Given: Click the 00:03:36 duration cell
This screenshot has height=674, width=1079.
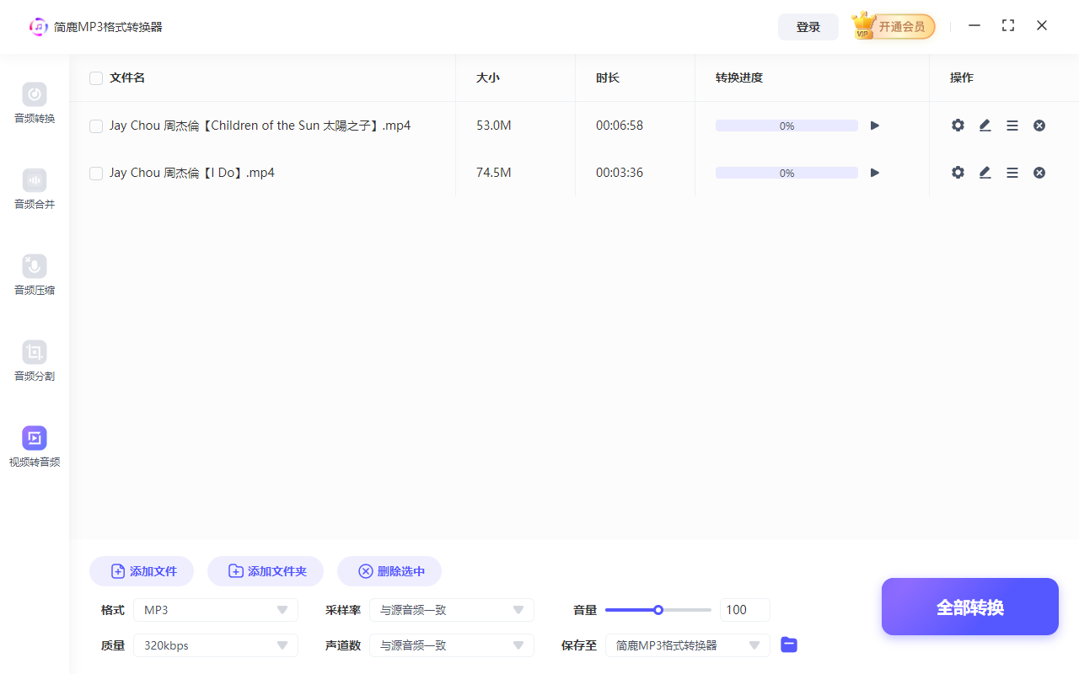Looking at the screenshot, I should (620, 173).
